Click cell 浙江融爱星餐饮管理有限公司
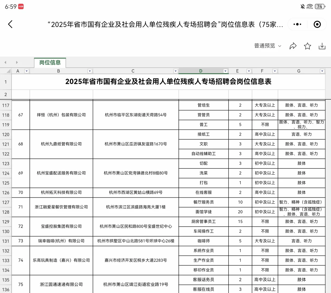The width and height of the screenshot is (331, 293). point(61,207)
